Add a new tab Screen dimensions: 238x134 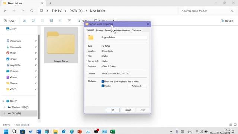point(50,3)
